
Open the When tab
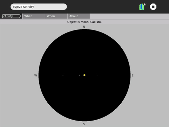(x=56, y=16)
